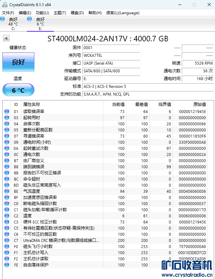Open the 文件(F) menu
Screen dimensions: 215x279
coord(8,13)
